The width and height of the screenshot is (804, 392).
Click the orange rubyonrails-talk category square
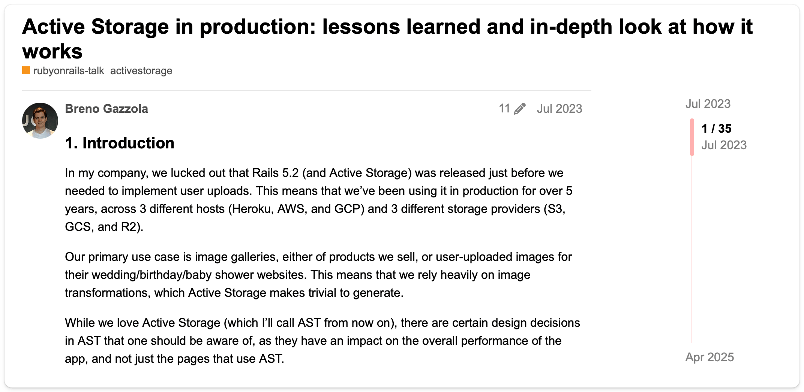(x=26, y=70)
